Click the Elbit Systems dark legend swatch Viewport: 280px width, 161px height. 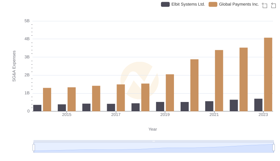[x=165, y=4]
